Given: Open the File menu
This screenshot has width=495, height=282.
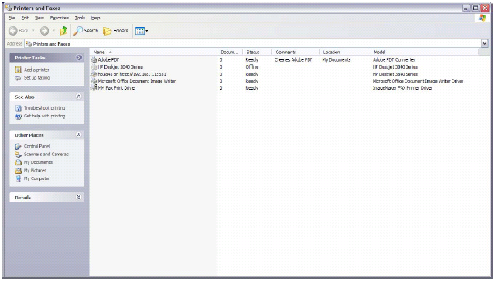Looking at the screenshot, I should pyautogui.click(x=12, y=18).
